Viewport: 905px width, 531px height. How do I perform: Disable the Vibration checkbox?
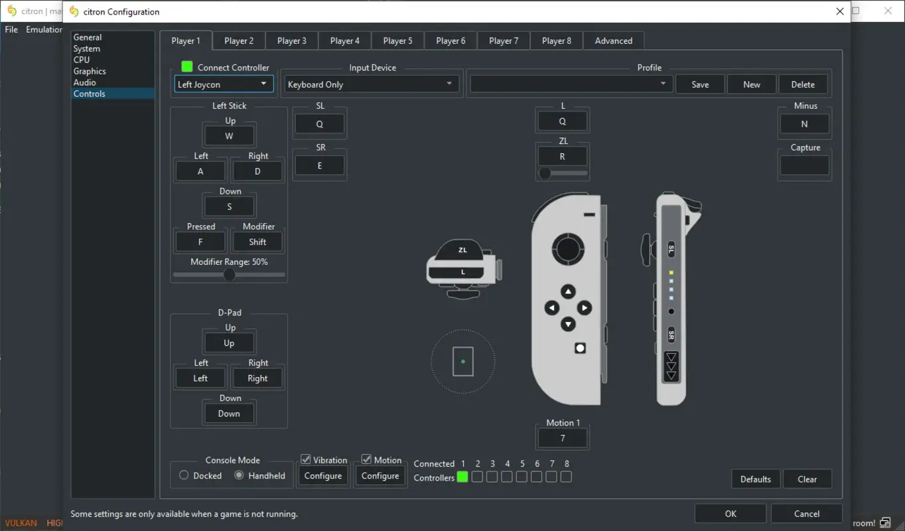pyautogui.click(x=306, y=459)
